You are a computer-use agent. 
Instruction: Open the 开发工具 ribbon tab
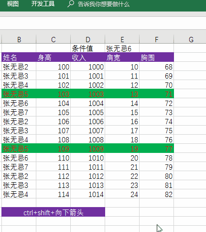pyautogui.click(x=43, y=4)
